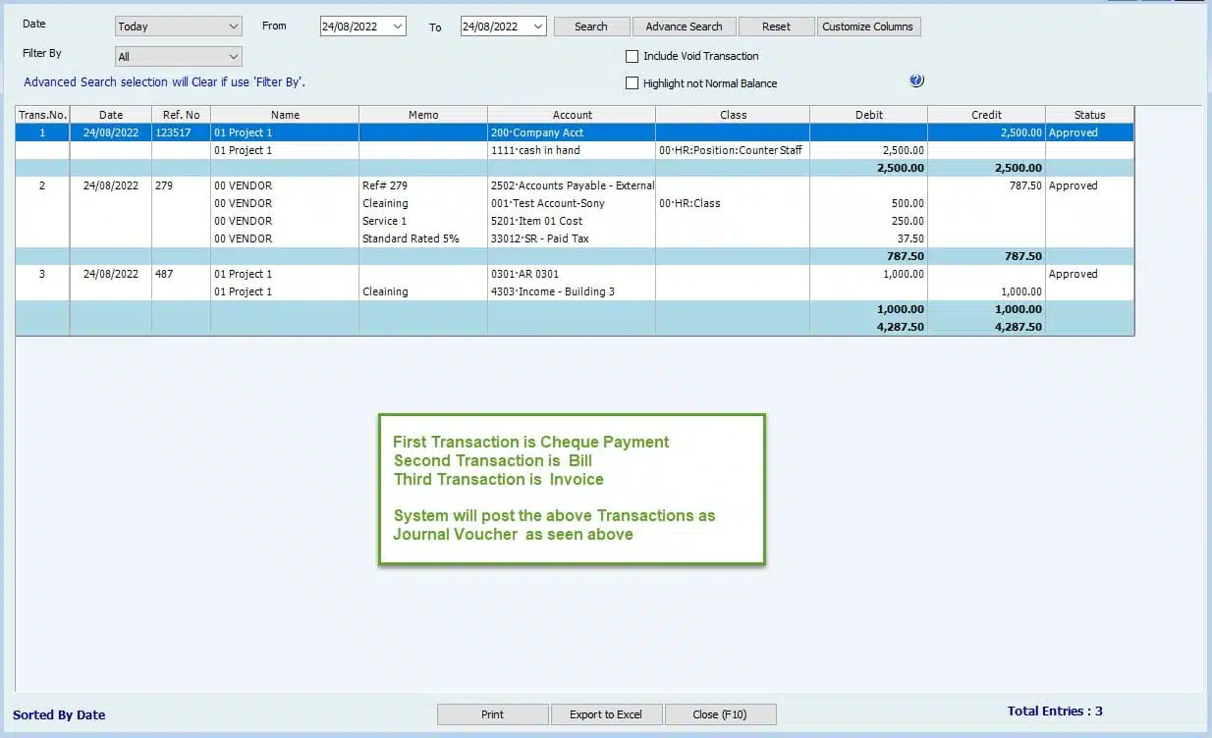
Task: Click grand total debit 4,287.50
Action: (x=901, y=327)
